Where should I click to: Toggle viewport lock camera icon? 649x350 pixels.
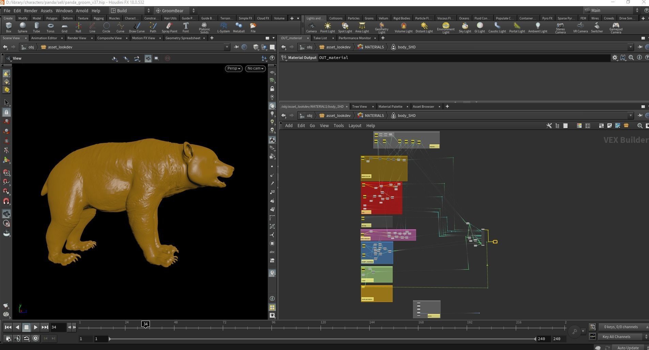coord(272,89)
